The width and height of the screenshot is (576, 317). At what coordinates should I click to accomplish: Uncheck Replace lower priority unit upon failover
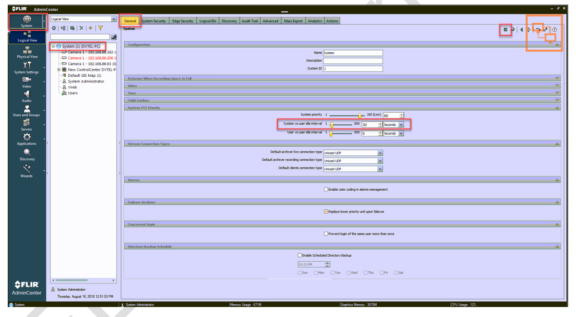coord(326,212)
